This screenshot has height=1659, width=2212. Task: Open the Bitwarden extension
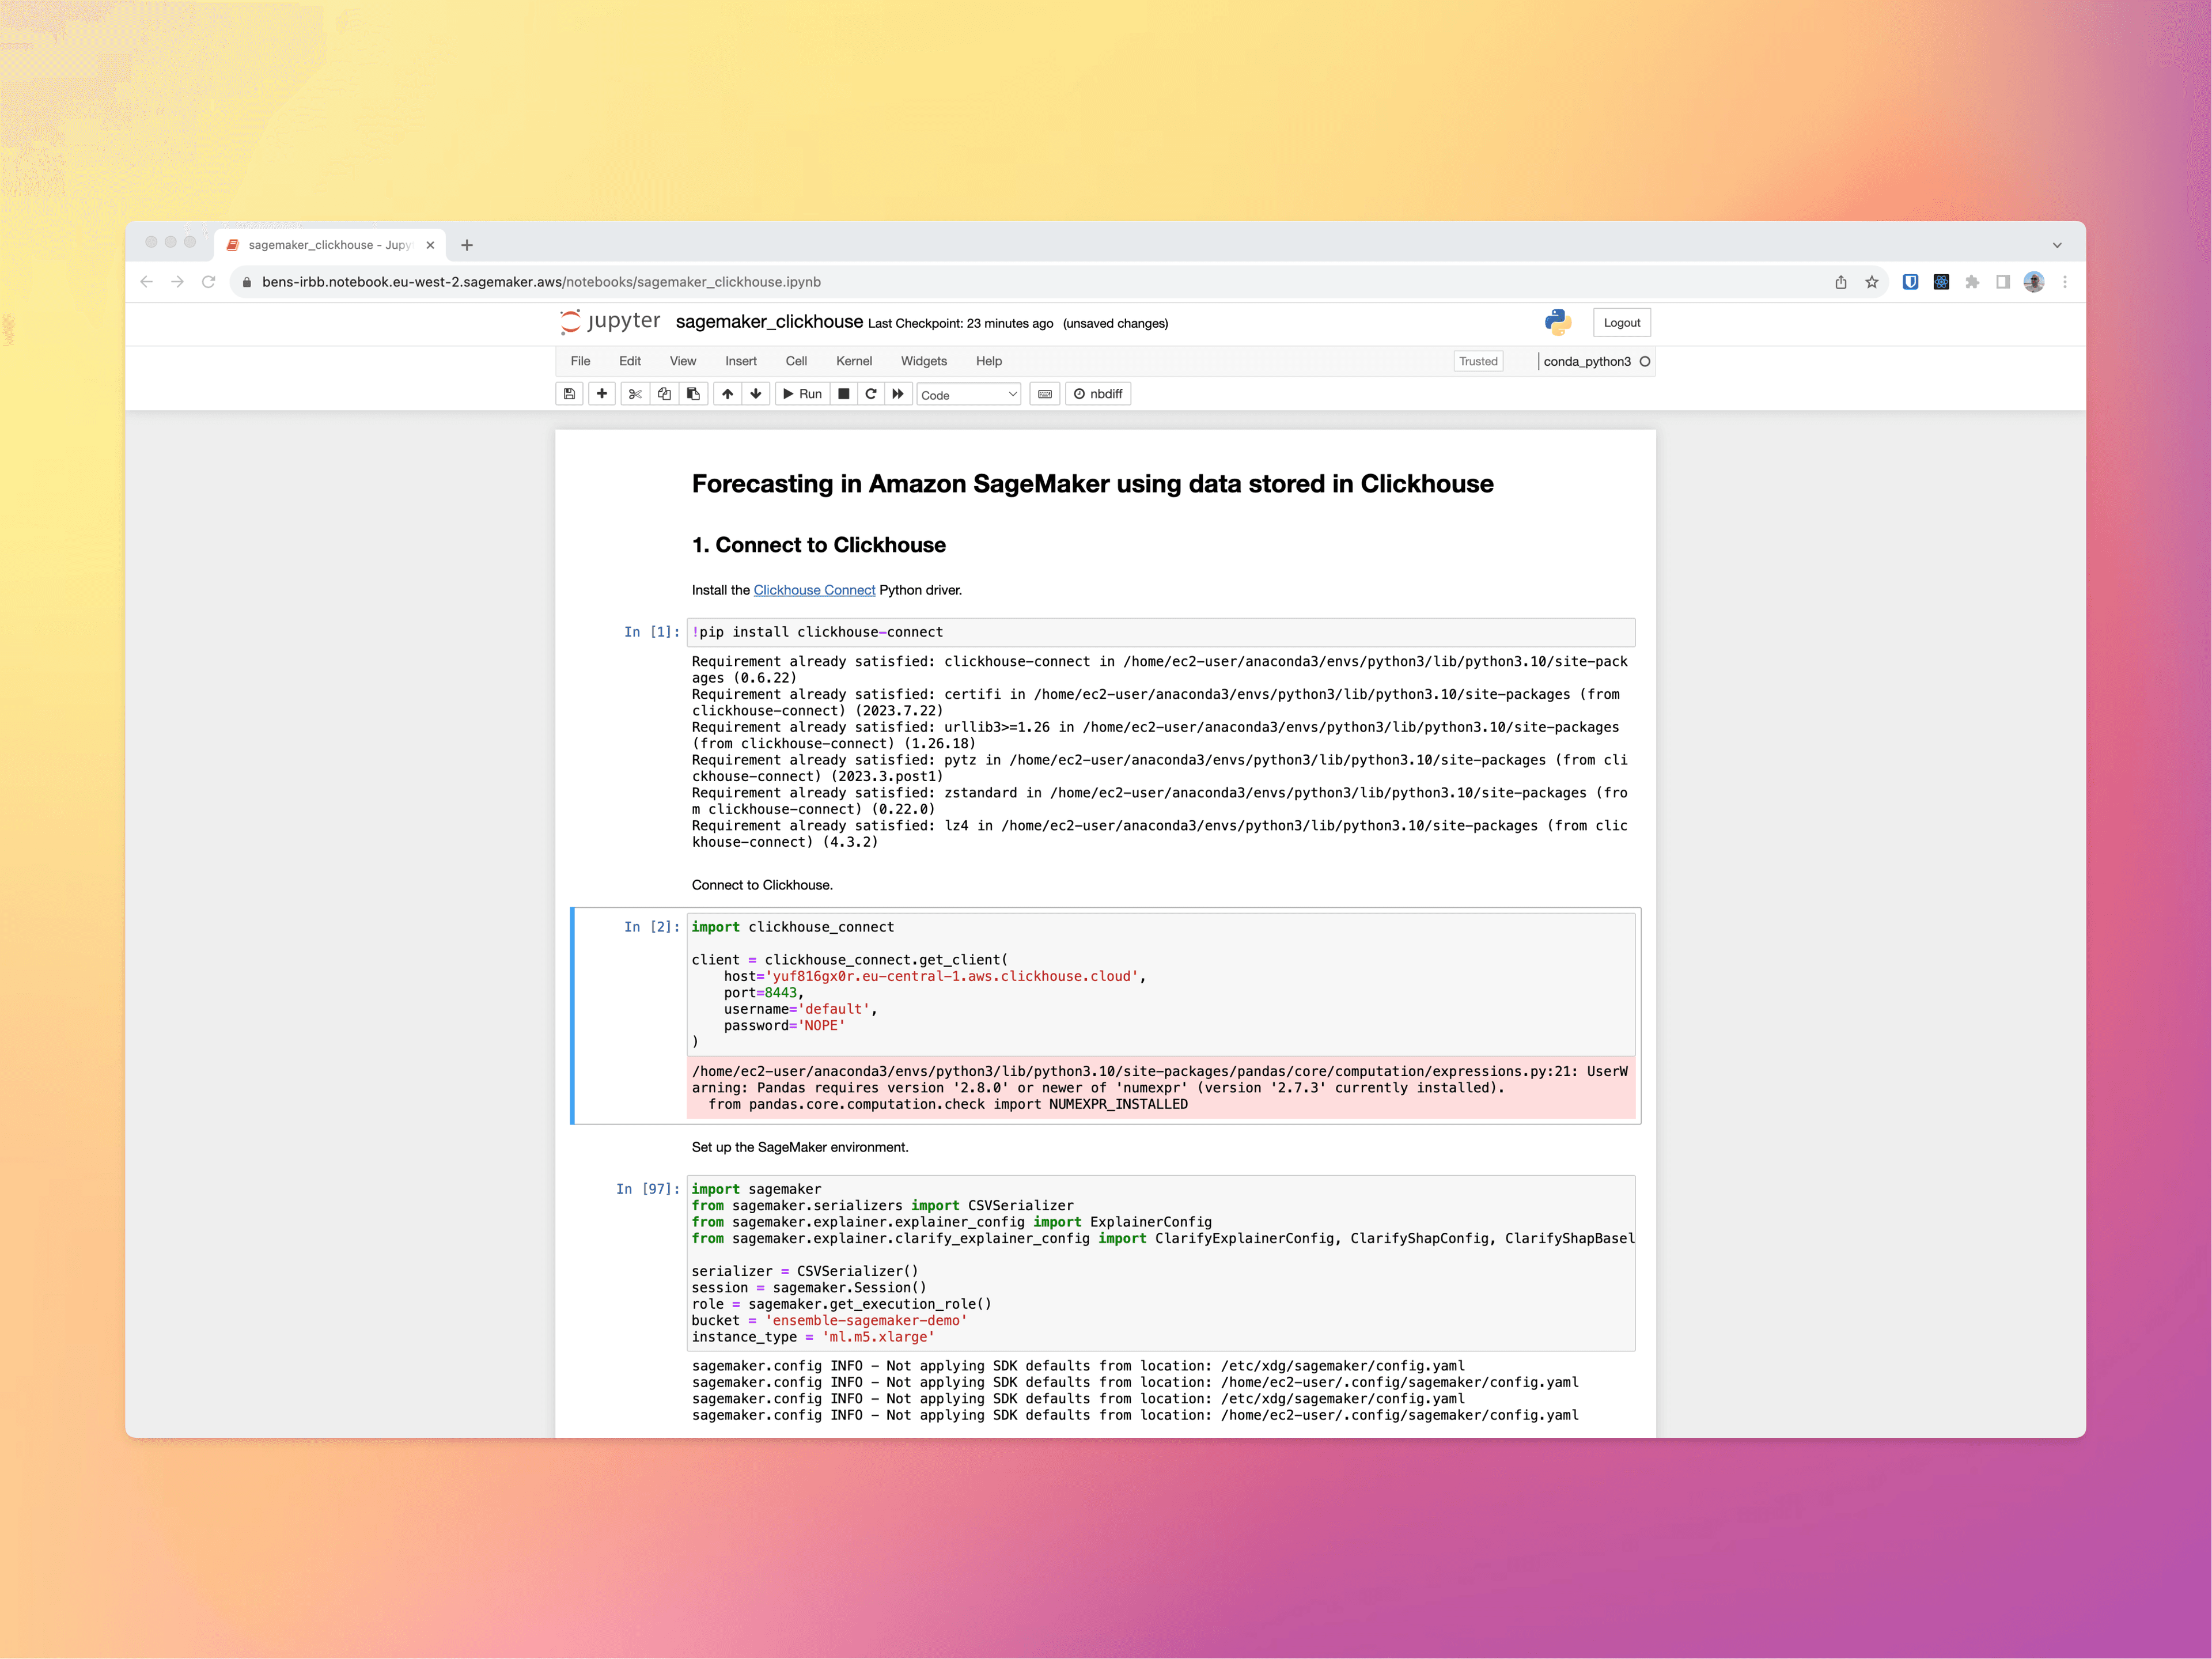[1910, 282]
